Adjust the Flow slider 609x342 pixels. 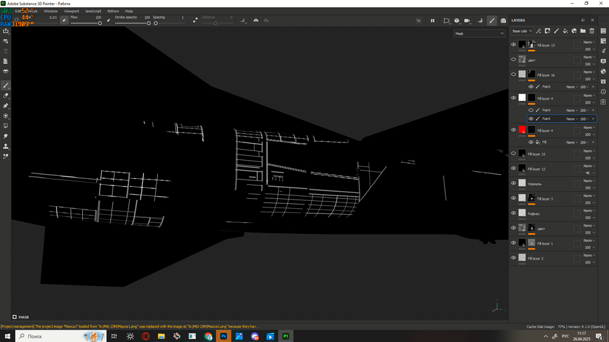tap(86, 23)
